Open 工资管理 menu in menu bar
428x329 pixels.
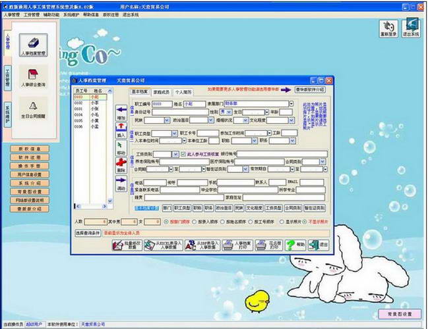pos(32,14)
